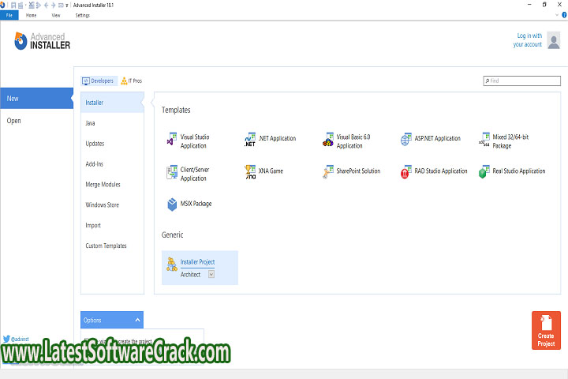This screenshot has height=379, width=568.
Task: Click the Real Studio Application label
Action: click(x=519, y=171)
